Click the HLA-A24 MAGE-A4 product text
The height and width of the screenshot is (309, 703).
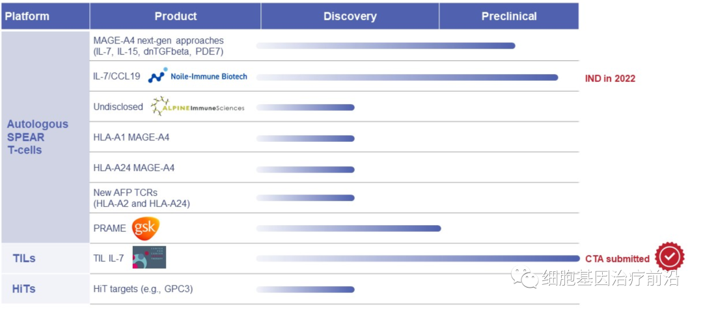[x=134, y=168]
